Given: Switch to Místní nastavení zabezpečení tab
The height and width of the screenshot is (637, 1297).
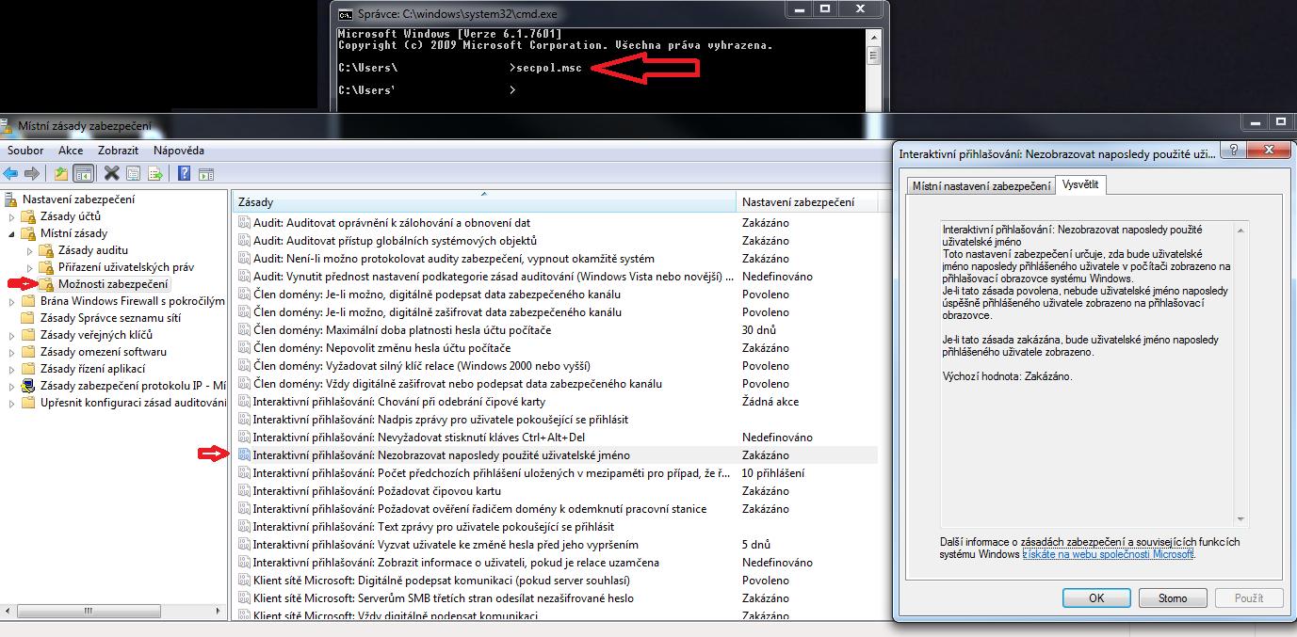Looking at the screenshot, I should pyautogui.click(x=981, y=186).
